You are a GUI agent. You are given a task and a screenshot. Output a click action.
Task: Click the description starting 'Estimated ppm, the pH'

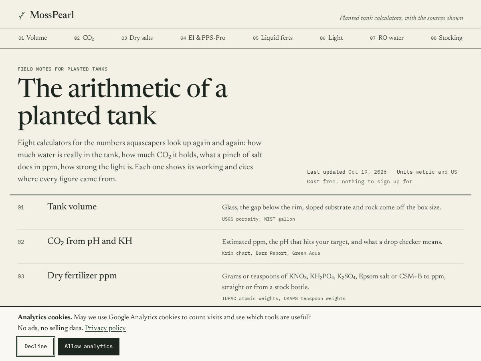coord(332,242)
